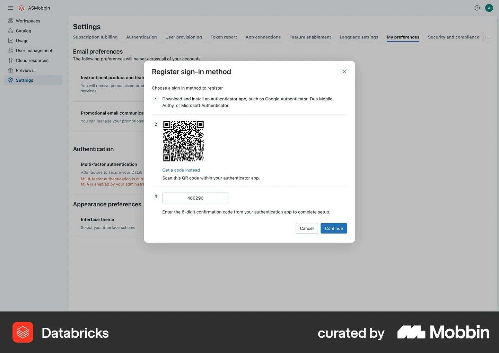Open Usage in the sidebar
Viewport: 499px width, 353px height.
click(x=33, y=41)
